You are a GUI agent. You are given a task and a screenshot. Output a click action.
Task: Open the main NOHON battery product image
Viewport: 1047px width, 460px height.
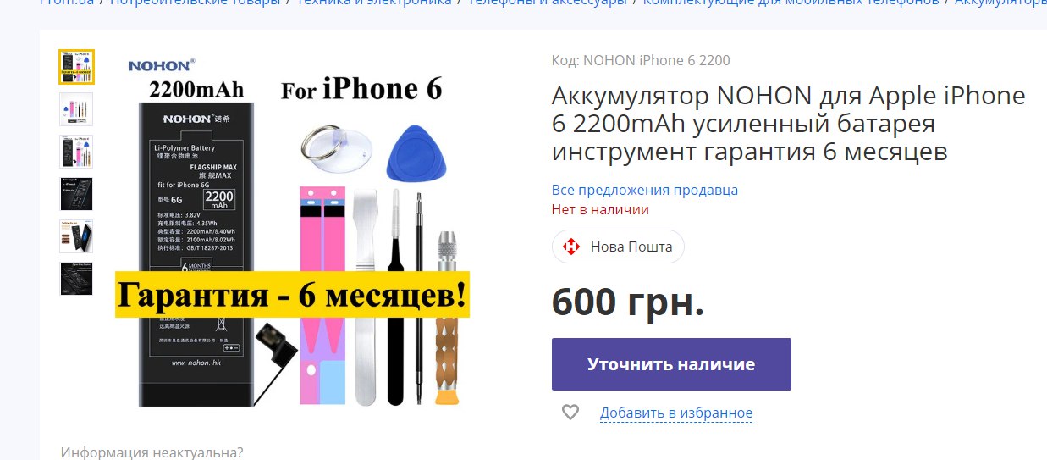click(293, 230)
